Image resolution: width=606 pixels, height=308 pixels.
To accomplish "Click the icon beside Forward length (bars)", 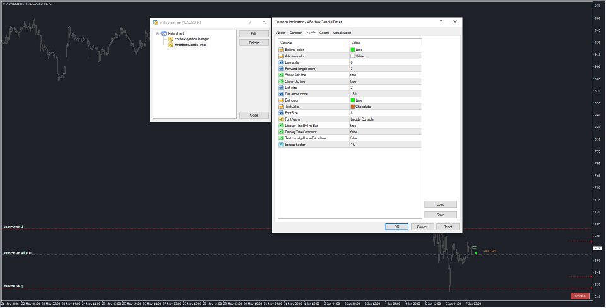I will click(x=281, y=69).
